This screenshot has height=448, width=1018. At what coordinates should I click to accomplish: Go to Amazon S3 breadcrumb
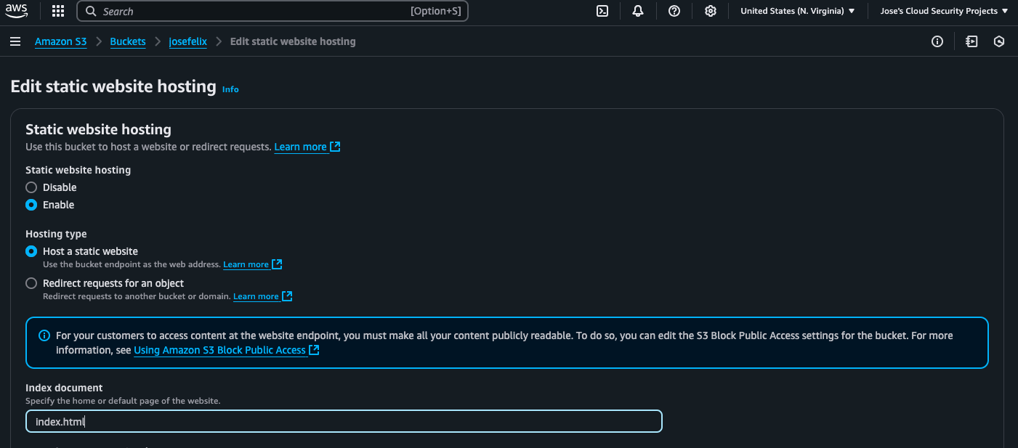pos(60,41)
